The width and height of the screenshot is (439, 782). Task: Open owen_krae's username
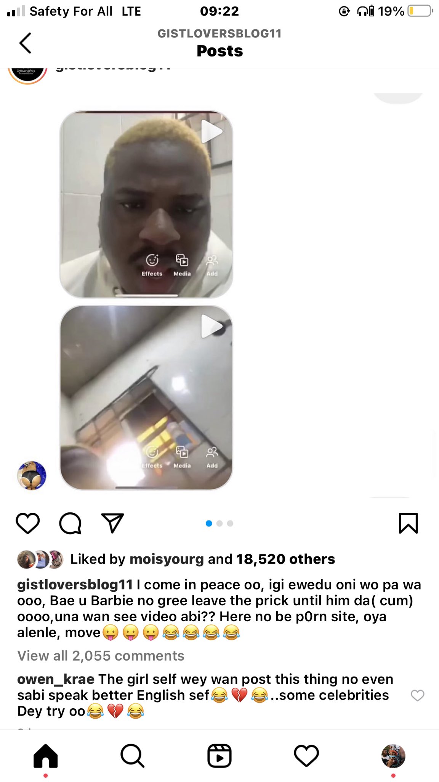click(56, 679)
